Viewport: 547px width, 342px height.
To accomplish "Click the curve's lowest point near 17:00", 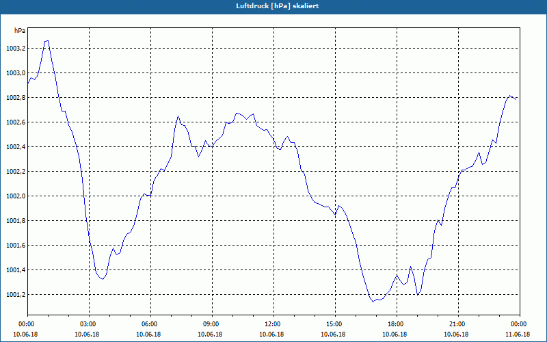I will 373,302.
